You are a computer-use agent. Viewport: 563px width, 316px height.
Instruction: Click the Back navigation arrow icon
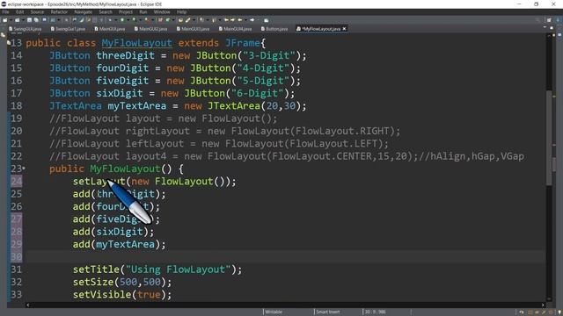240,20
